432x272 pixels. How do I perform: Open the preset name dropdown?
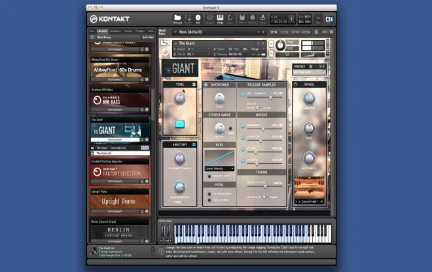pyautogui.click(x=309, y=72)
